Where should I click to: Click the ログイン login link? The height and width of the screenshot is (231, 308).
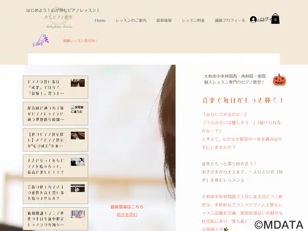[266, 19]
